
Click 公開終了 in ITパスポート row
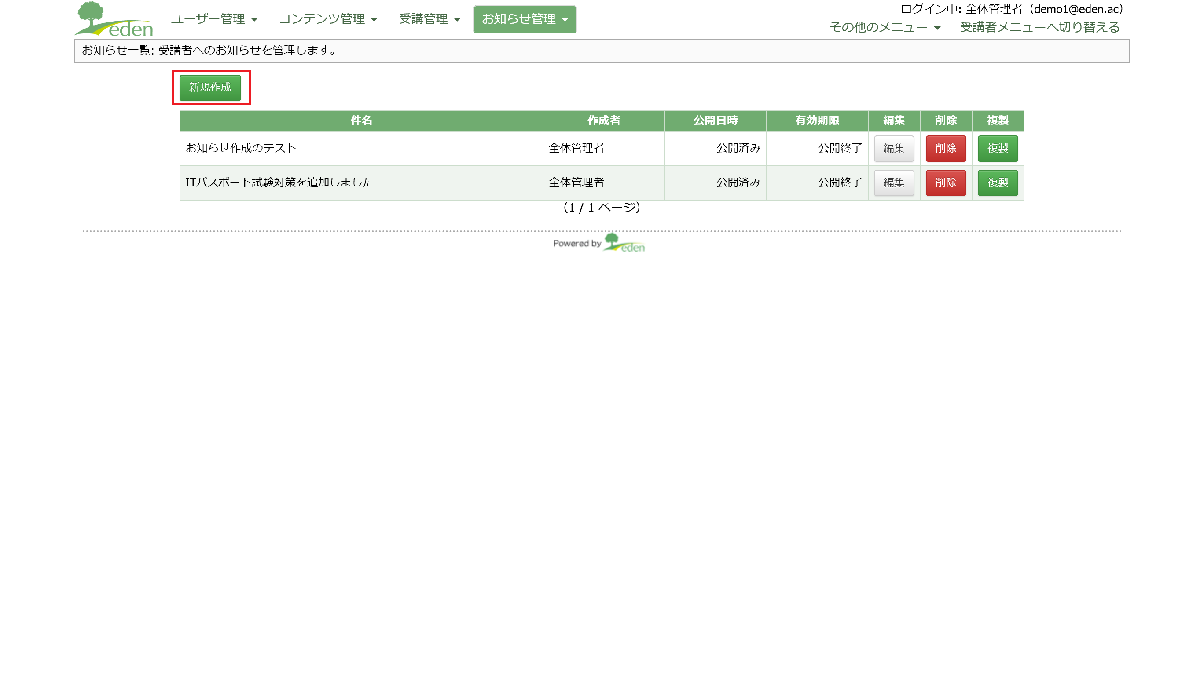[x=840, y=183]
